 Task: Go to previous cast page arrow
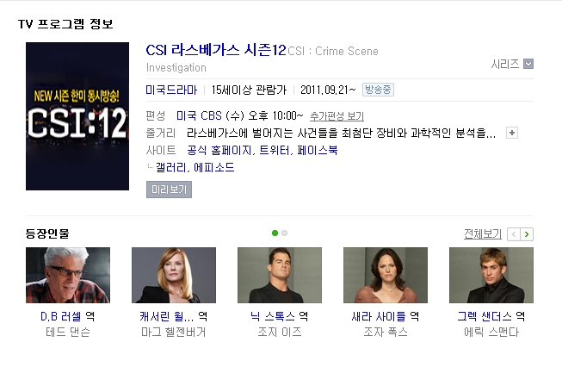(514, 234)
